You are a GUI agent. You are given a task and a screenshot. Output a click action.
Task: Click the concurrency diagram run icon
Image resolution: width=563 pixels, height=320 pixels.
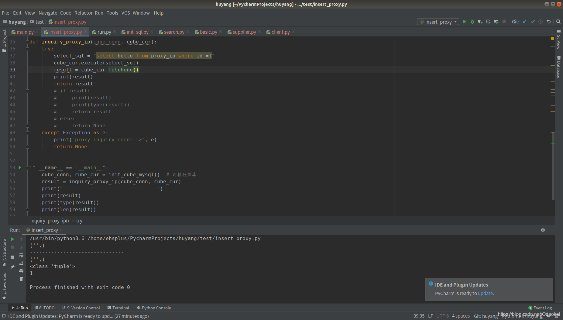pos(496,22)
